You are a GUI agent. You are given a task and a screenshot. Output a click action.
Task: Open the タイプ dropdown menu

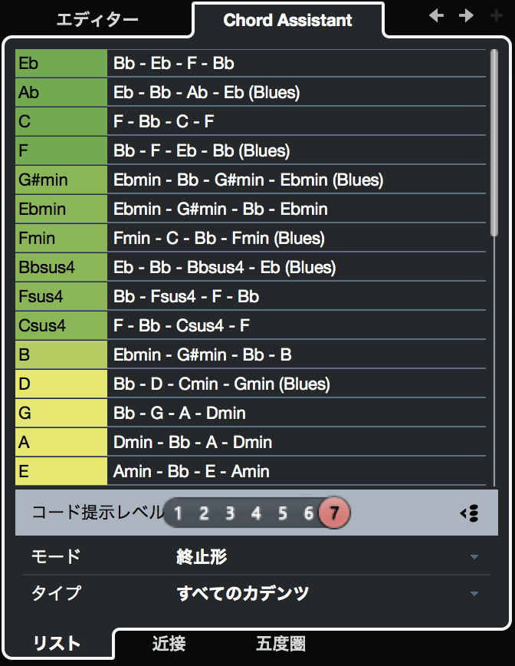tap(474, 594)
